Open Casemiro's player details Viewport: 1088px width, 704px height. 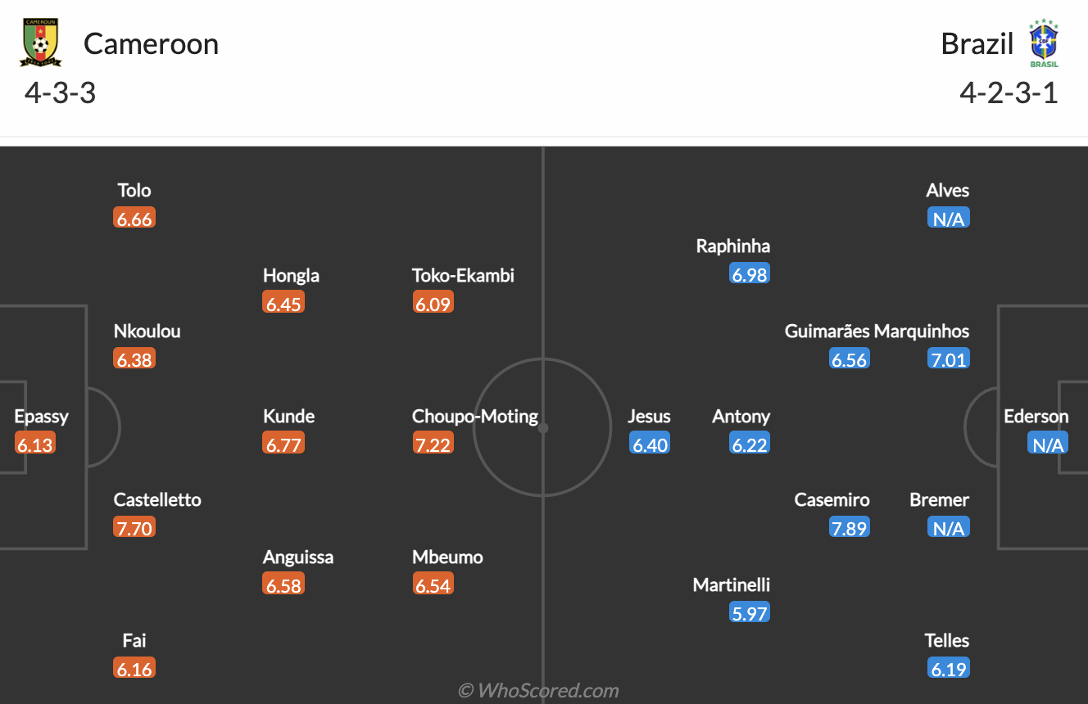(832, 499)
